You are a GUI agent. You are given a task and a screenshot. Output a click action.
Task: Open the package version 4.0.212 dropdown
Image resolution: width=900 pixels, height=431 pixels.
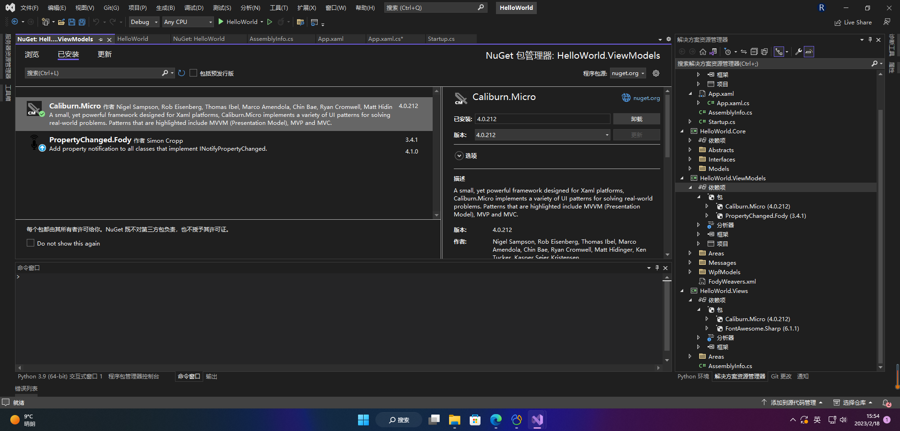tap(607, 135)
